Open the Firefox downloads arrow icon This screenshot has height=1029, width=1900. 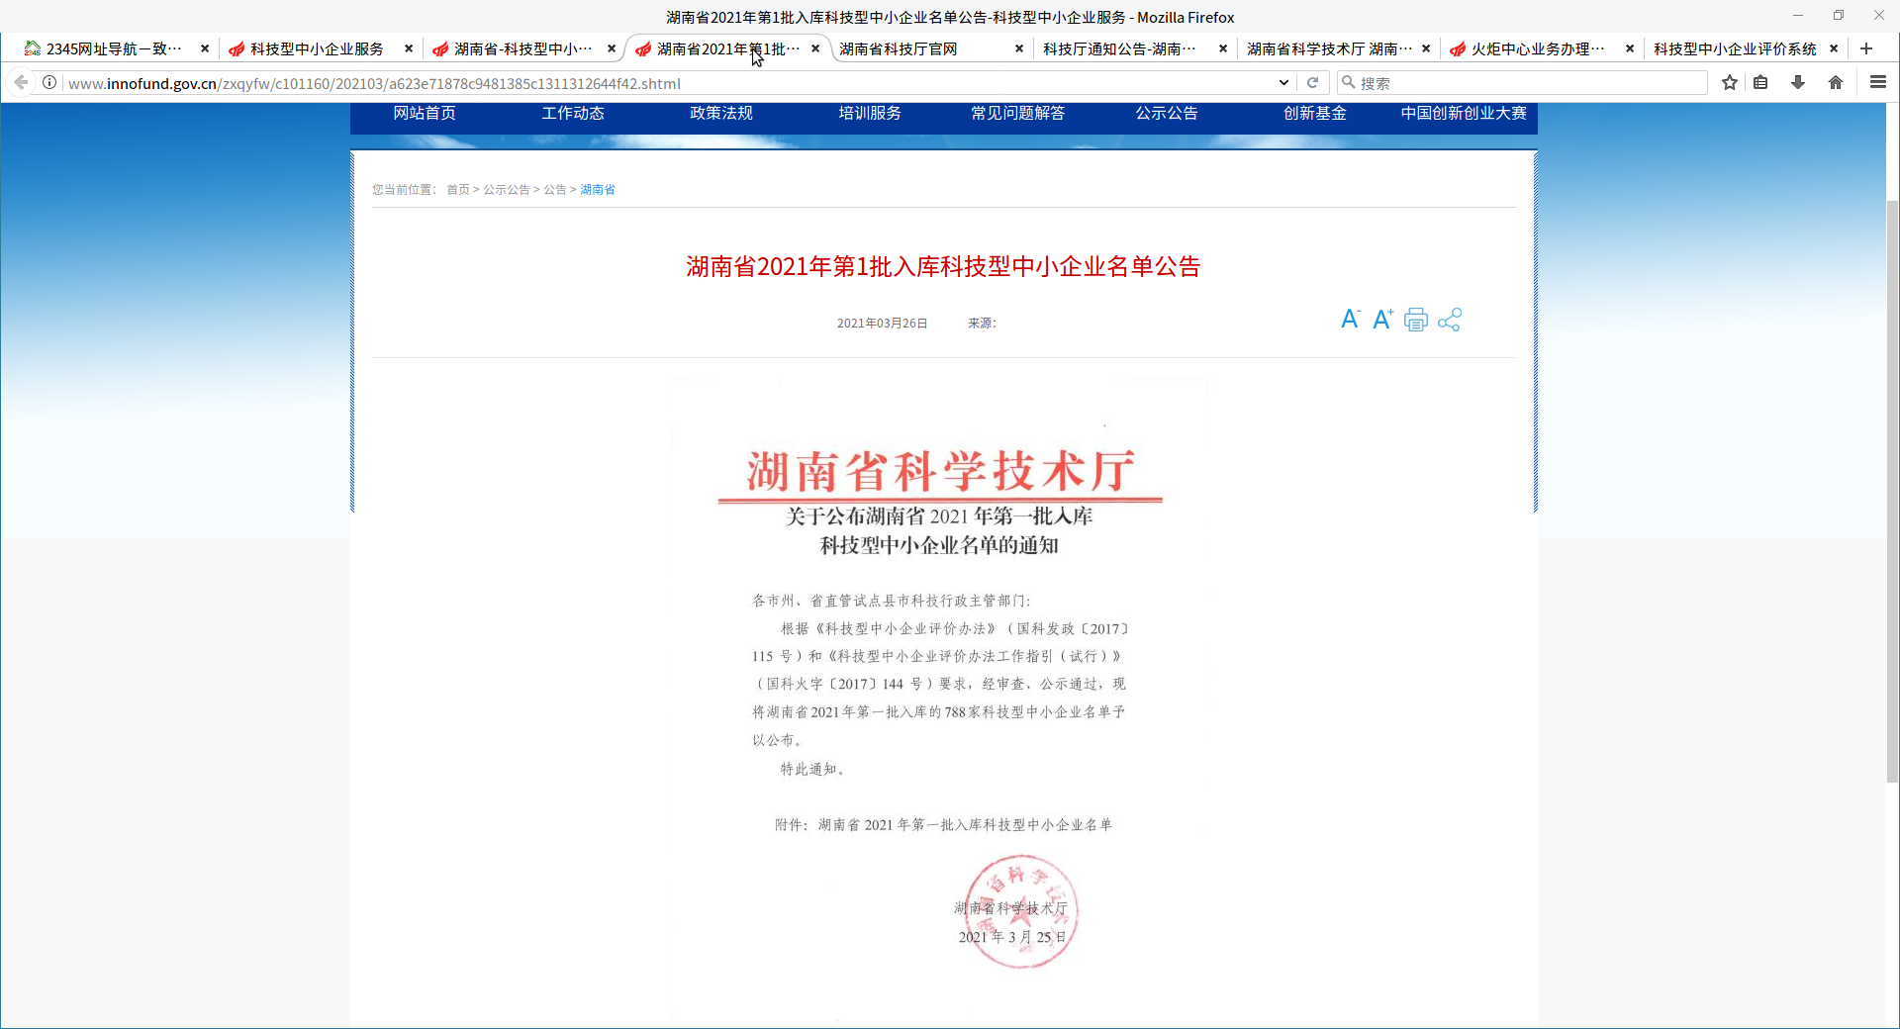[x=1798, y=83]
